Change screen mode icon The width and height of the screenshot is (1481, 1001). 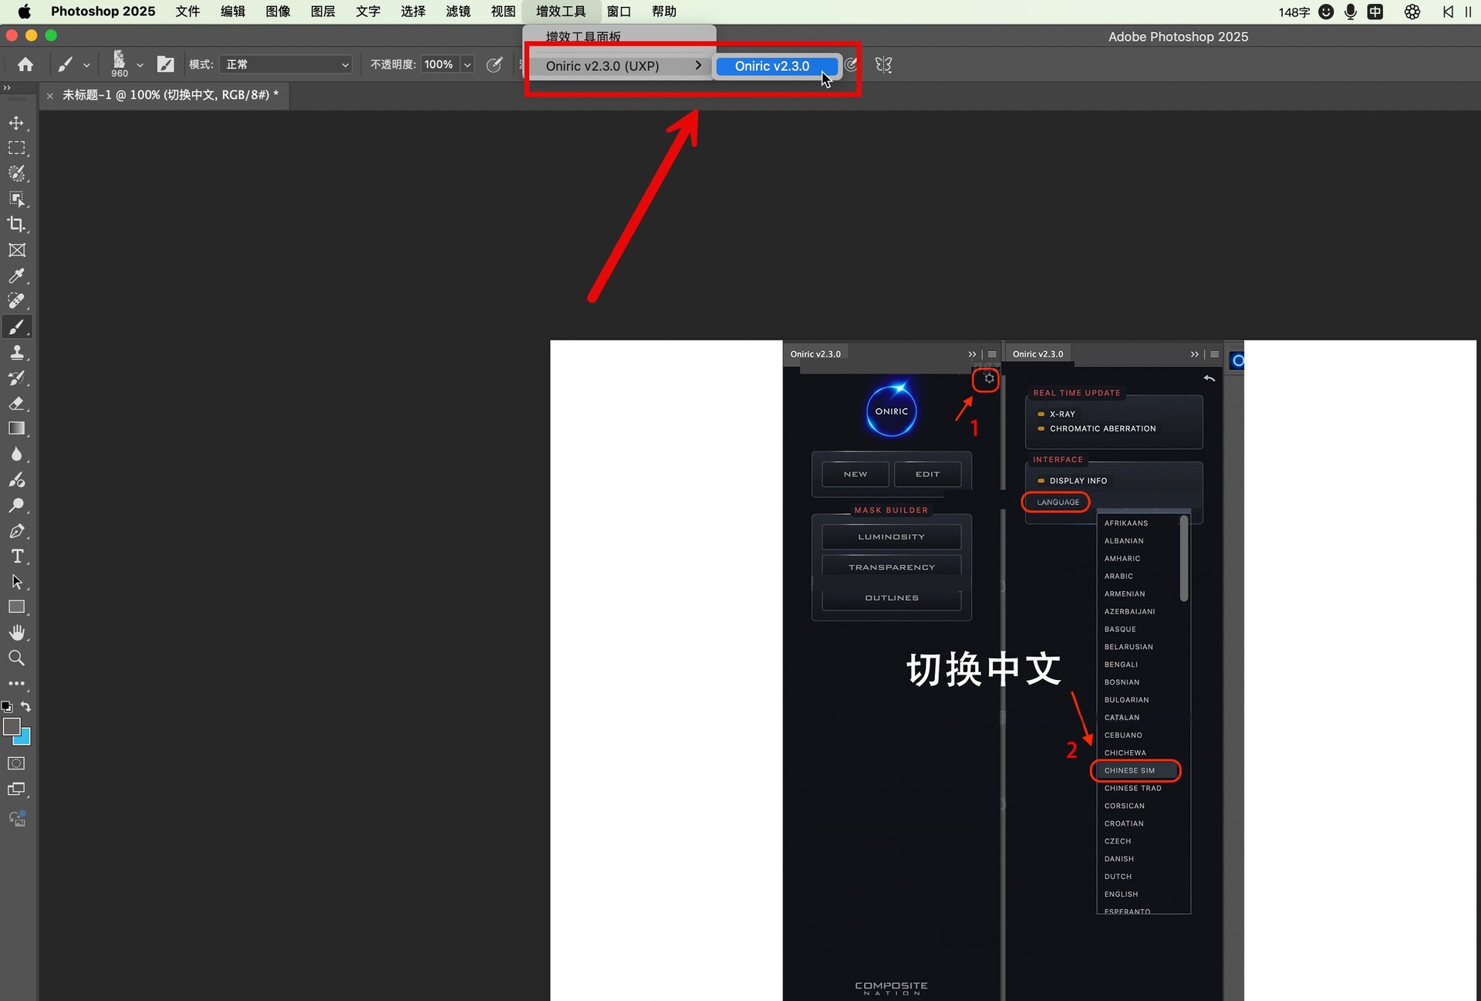pyautogui.click(x=16, y=790)
